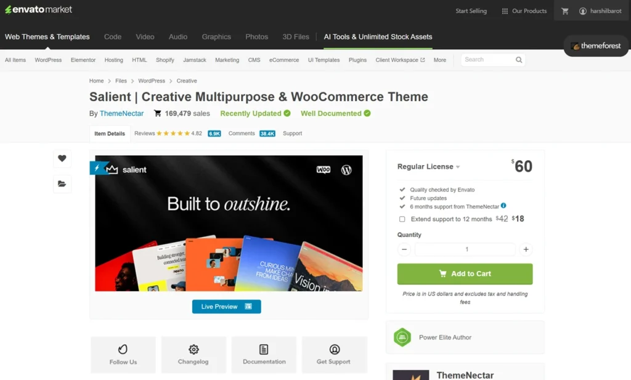This screenshot has width=631, height=380.
Task: Click the themeforest badge logo
Action: 596,46
